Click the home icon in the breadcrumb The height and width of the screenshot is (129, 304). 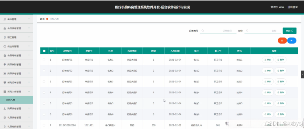click(x=47, y=19)
